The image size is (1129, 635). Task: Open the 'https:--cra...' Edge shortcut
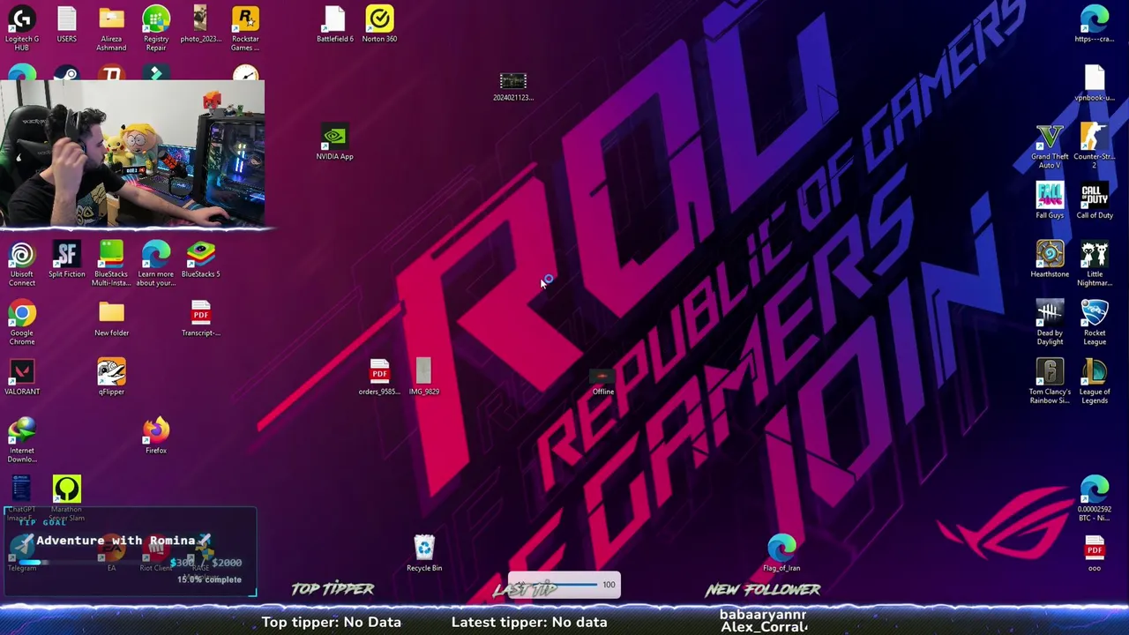1094,25
